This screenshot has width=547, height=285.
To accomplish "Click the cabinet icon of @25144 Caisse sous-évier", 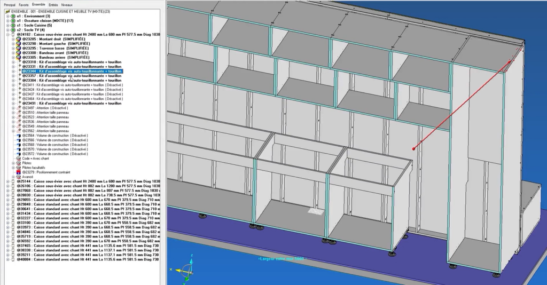I will (13, 181).
